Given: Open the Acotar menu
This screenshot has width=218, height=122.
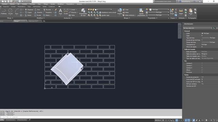Looking at the screenshot, I should click(x=53, y=4).
